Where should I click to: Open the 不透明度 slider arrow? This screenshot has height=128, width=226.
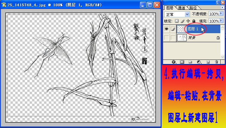(x=221, y=14)
